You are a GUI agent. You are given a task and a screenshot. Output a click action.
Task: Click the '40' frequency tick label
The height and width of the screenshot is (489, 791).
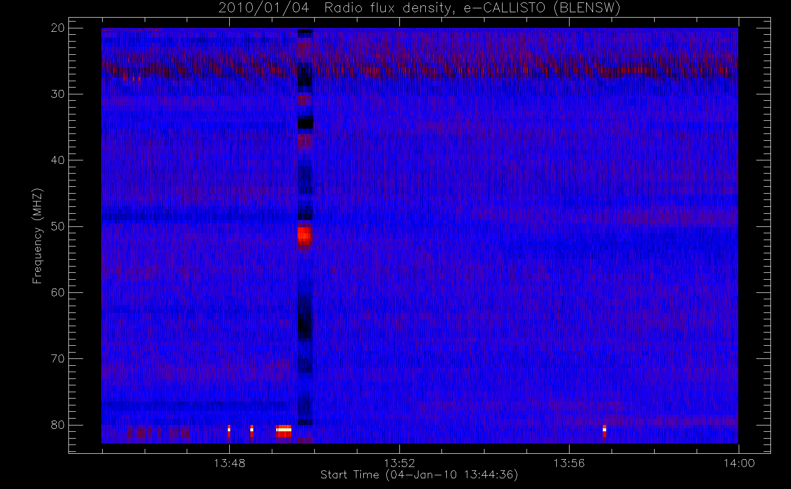(58, 160)
